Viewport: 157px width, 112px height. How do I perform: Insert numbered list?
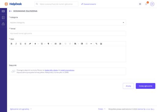click(x=60, y=44)
